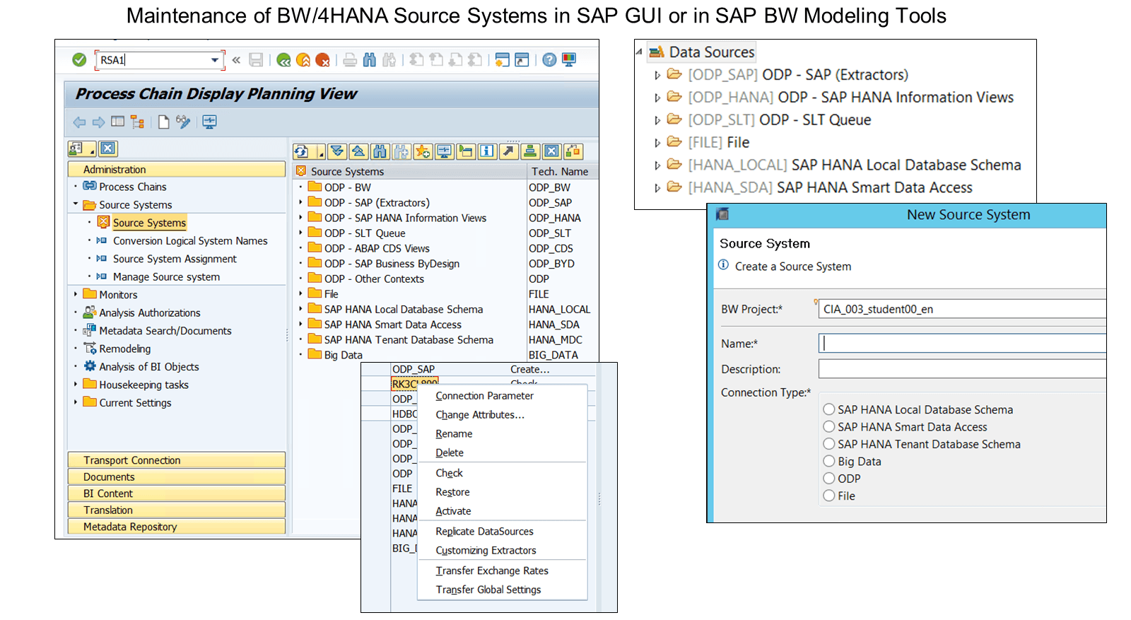1131x620 pixels.
Task: Select Big Data connection type radio button
Action: [x=829, y=461]
